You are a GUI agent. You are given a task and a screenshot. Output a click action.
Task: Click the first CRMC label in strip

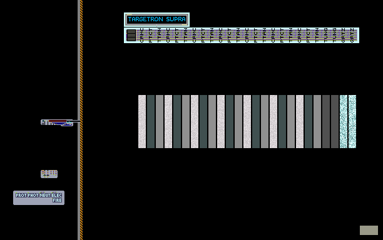pyautogui.click(x=141, y=36)
